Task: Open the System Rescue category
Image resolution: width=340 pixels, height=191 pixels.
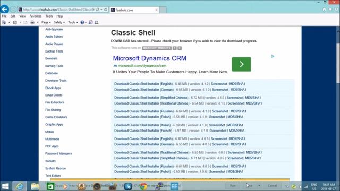Action: click(55, 168)
